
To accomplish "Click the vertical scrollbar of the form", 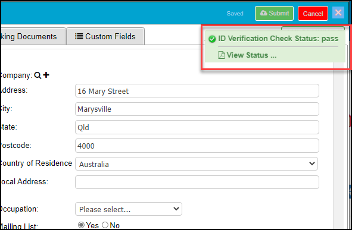I will tap(338, 146).
